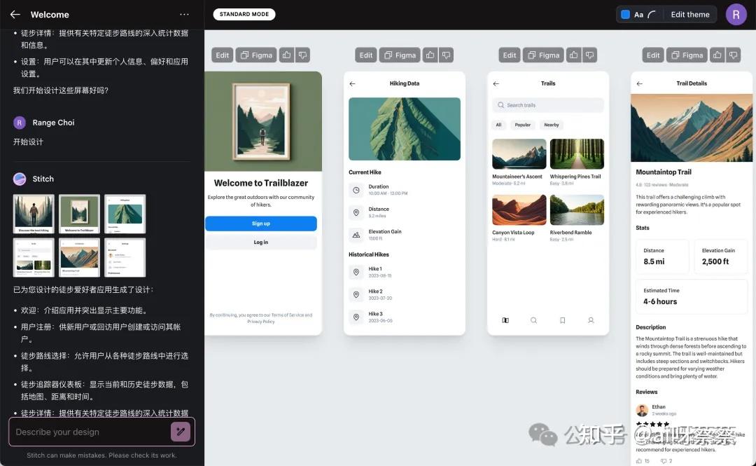Image resolution: width=756 pixels, height=466 pixels.
Task: Click the sparkle generate icon in the prompt box
Action: (x=181, y=431)
